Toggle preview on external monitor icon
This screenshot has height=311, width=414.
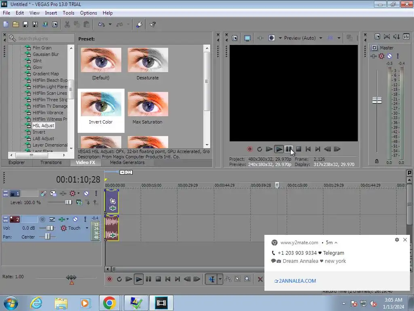click(x=247, y=38)
